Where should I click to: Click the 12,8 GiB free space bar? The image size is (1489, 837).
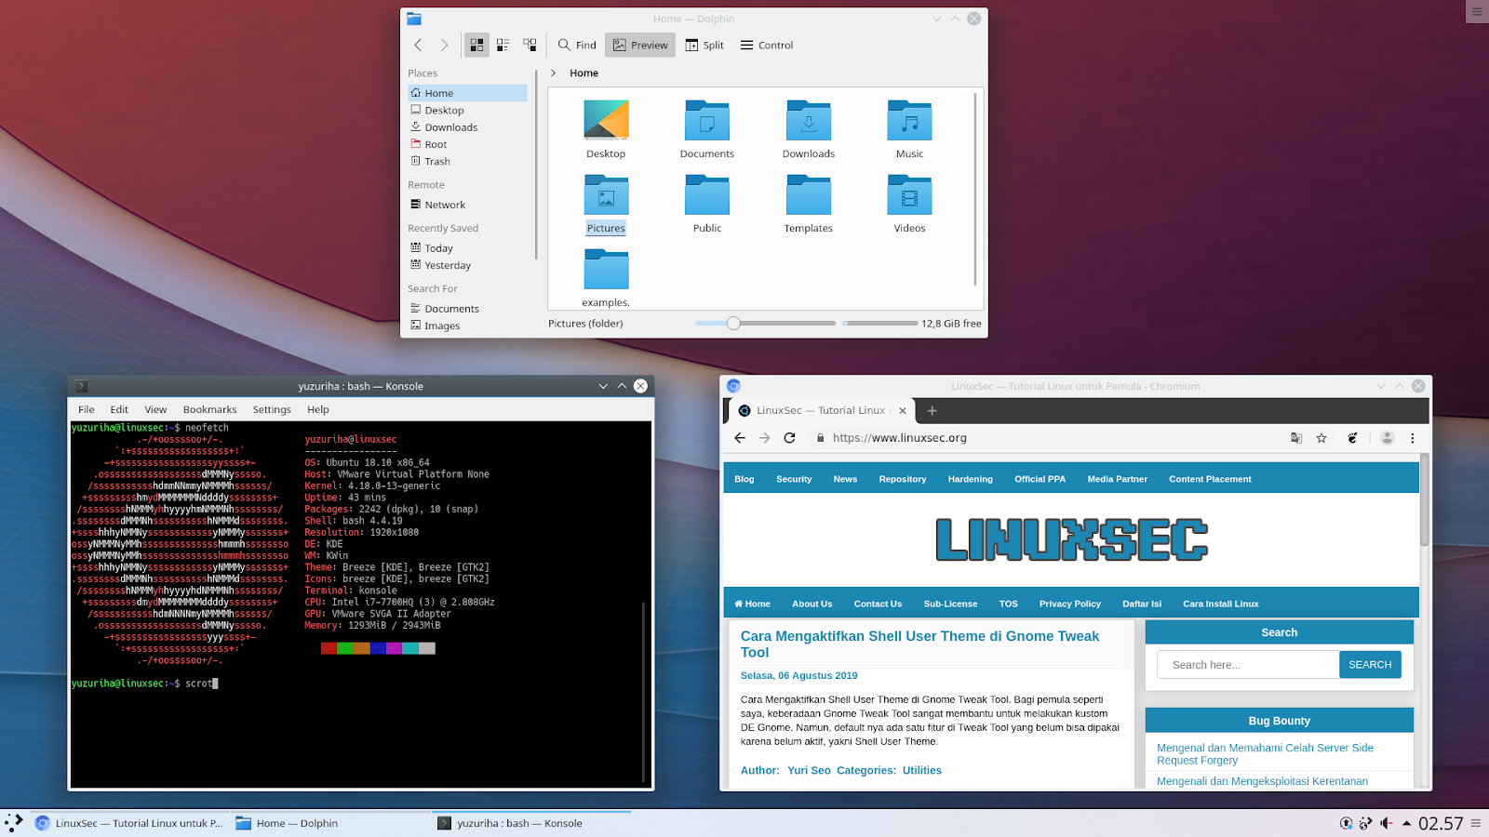pyautogui.click(x=880, y=324)
